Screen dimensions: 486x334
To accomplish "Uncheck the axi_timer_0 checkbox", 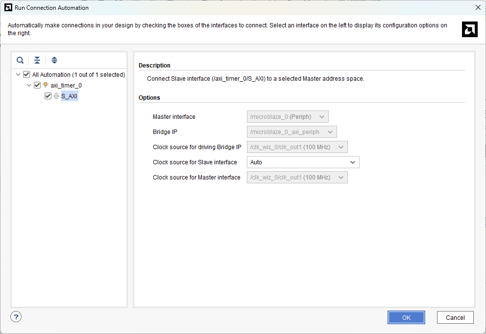I will [x=37, y=85].
